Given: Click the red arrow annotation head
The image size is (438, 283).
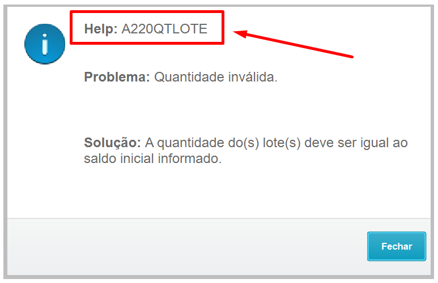Looking at the screenshot, I should (240, 33).
